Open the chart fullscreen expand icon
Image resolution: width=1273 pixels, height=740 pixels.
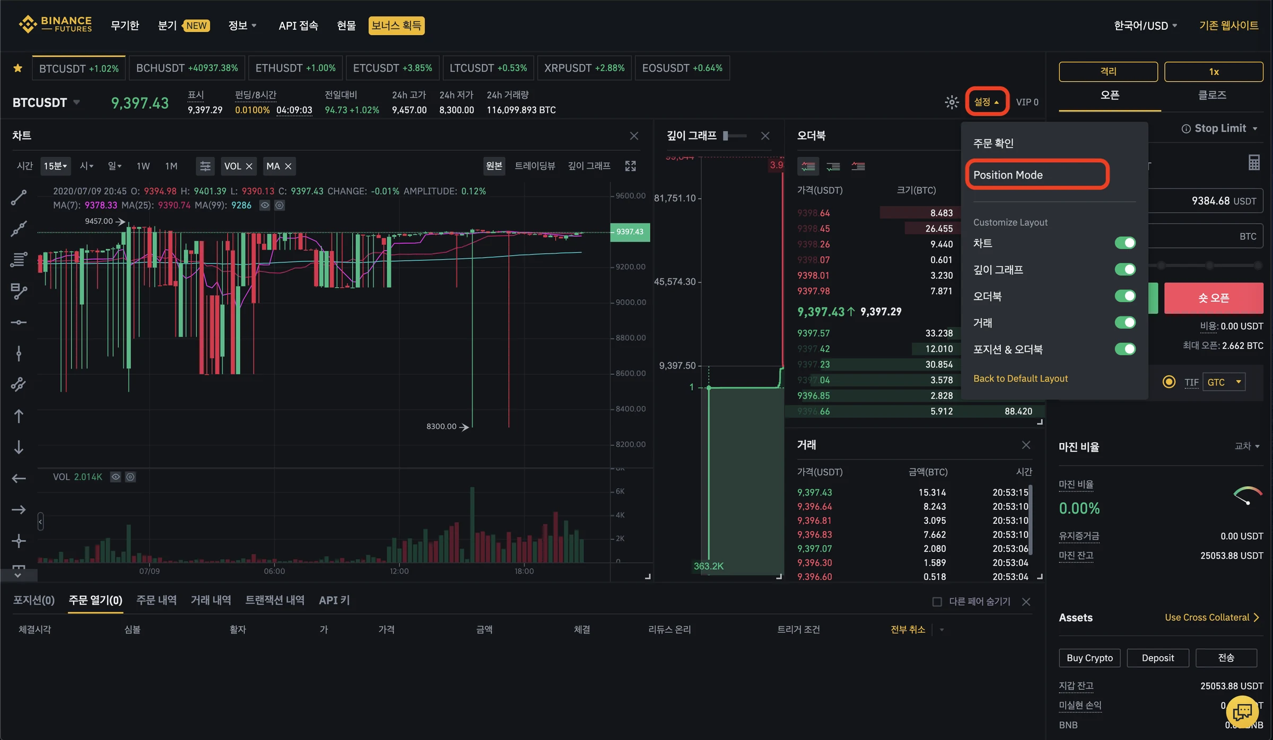point(630,166)
